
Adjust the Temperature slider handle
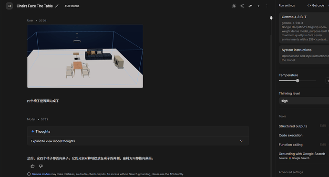click(298, 81)
